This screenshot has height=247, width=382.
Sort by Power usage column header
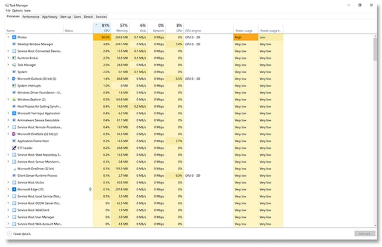pyautogui.click(x=246, y=28)
